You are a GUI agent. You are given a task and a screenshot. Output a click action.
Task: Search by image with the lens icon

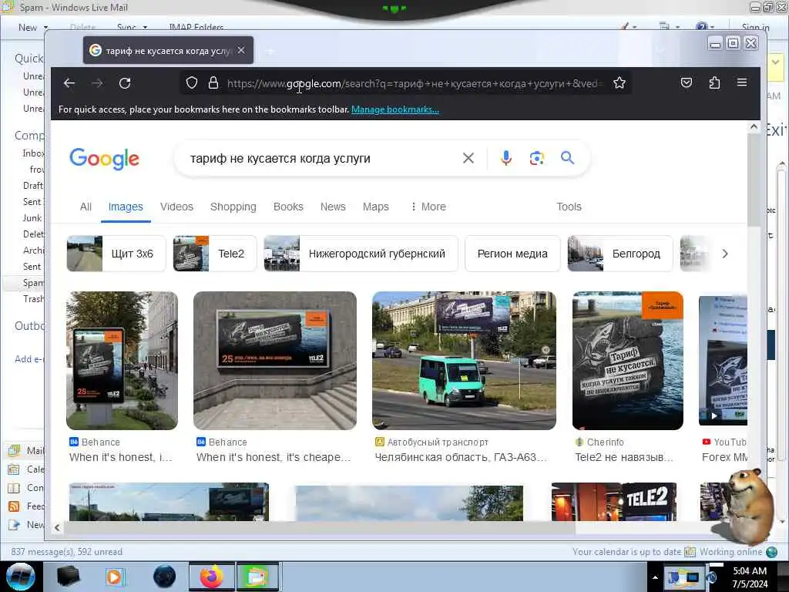tap(536, 158)
